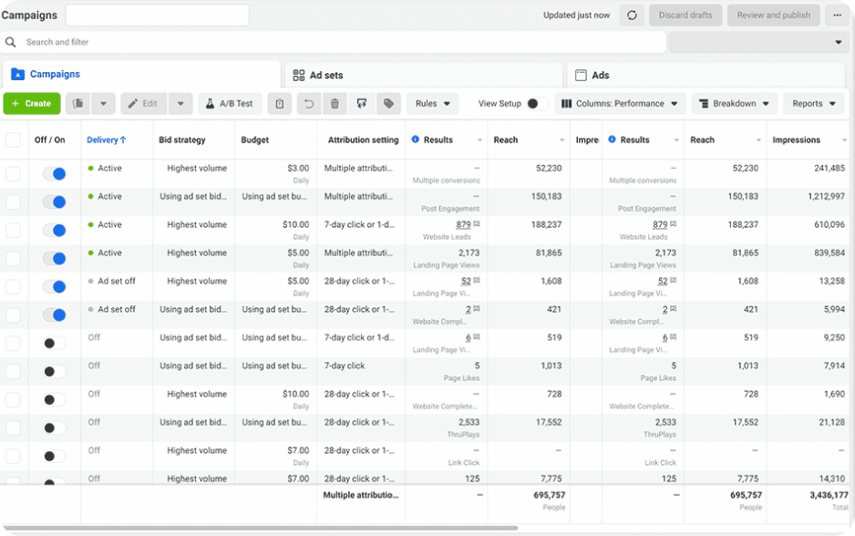Screen dimensions: 855x536
Task: Switch to the Ad sets tab
Action: 423,76
